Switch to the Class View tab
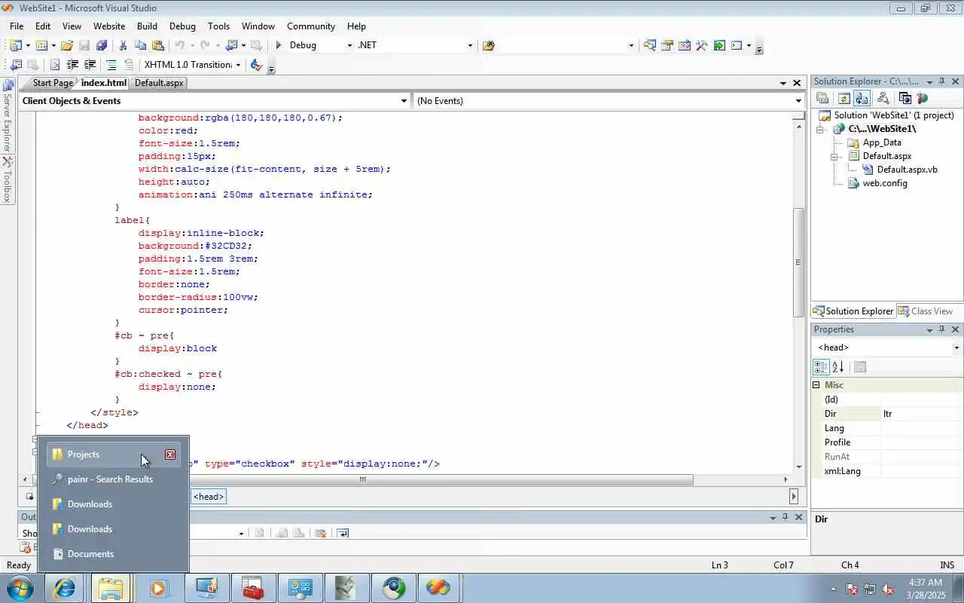The image size is (964, 603). 925,311
